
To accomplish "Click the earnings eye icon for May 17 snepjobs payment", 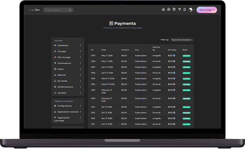I will (174, 56).
